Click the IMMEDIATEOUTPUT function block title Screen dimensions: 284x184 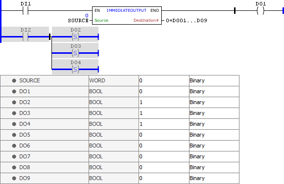127,10
